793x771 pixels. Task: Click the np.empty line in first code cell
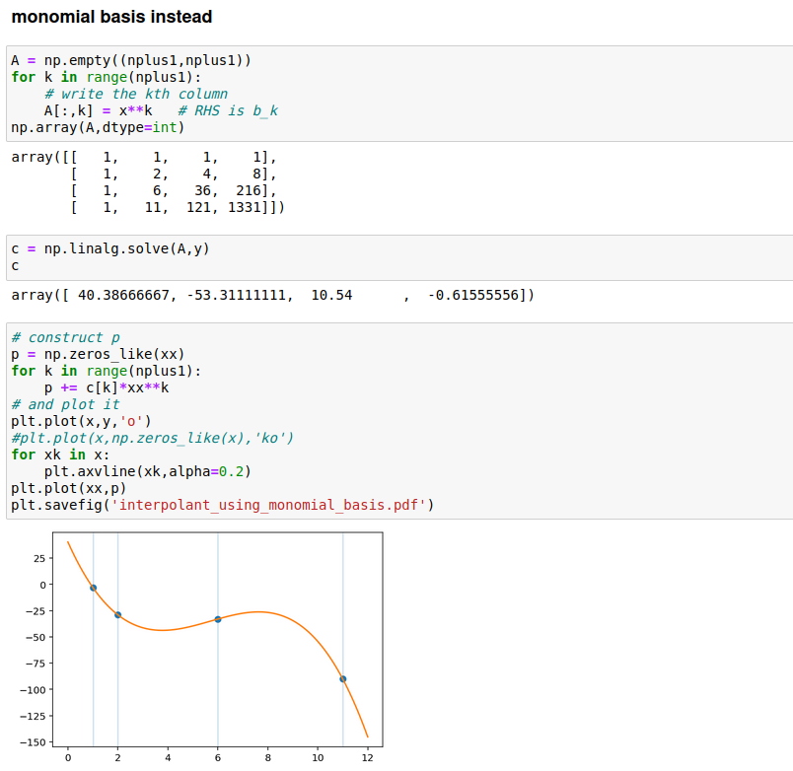point(131,60)
